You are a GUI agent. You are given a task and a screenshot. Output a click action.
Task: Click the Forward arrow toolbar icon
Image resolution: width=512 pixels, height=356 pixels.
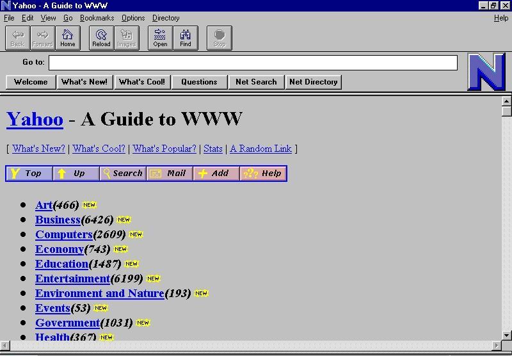coord(42,38)
